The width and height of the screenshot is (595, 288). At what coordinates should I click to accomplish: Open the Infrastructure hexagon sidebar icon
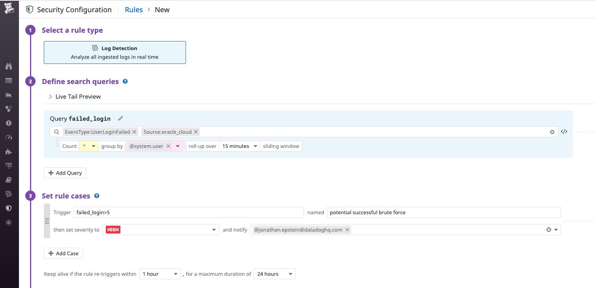pos(9,109)
